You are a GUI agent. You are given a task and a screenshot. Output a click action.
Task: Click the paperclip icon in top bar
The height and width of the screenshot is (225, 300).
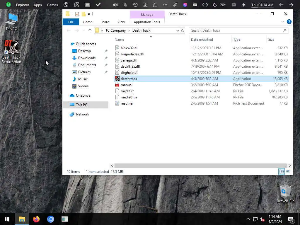[175, 5]
